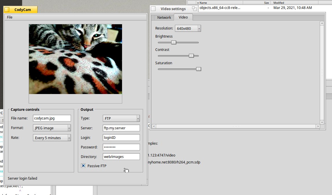Screen dimensions: 332x195
Task: Click the text 'nyhome.net:8080/h264_pcm.sdp' in background
Action: pos(174,162)
